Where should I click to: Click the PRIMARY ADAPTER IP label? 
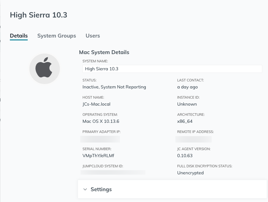[x=102, y=132]
